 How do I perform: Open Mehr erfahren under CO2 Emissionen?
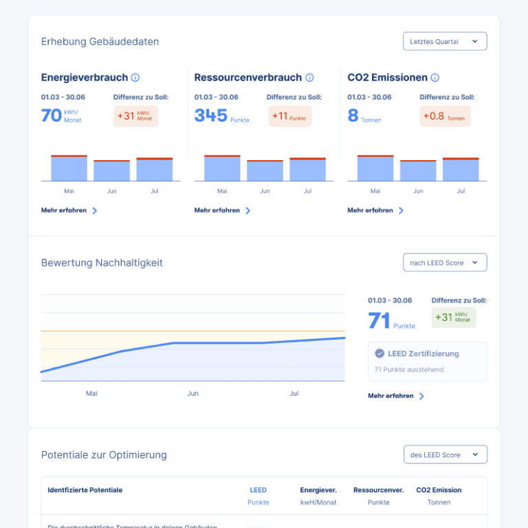pyautogui.click(x=375, y=210)
